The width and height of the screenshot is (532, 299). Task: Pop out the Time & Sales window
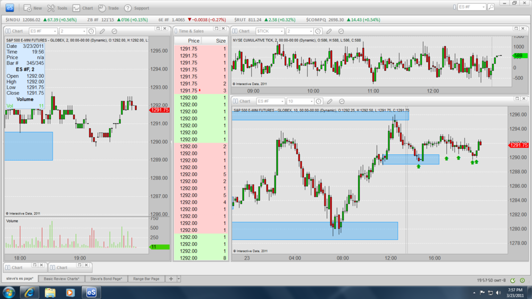217,29
